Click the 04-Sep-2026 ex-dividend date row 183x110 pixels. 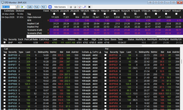(x=13, y=17)
